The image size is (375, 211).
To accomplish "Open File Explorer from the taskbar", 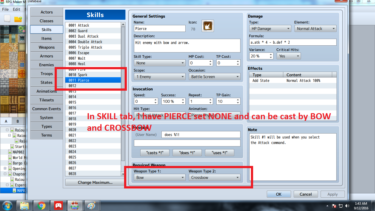I will pos(24,205).
